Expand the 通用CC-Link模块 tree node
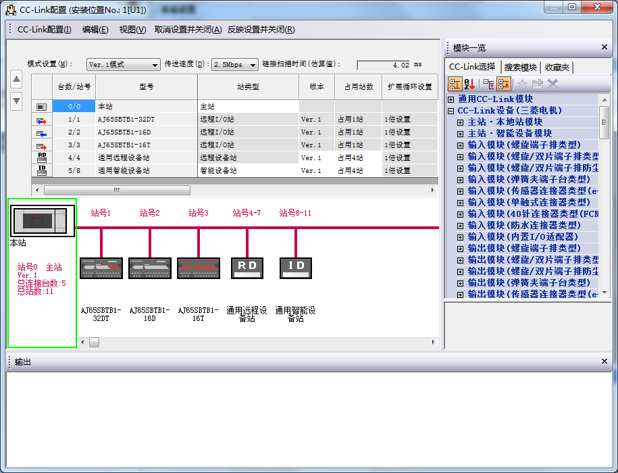 point(450,99)
